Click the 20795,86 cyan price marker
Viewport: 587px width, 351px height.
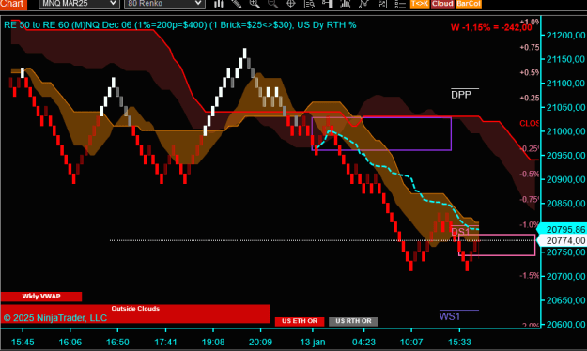pos(563,229)
